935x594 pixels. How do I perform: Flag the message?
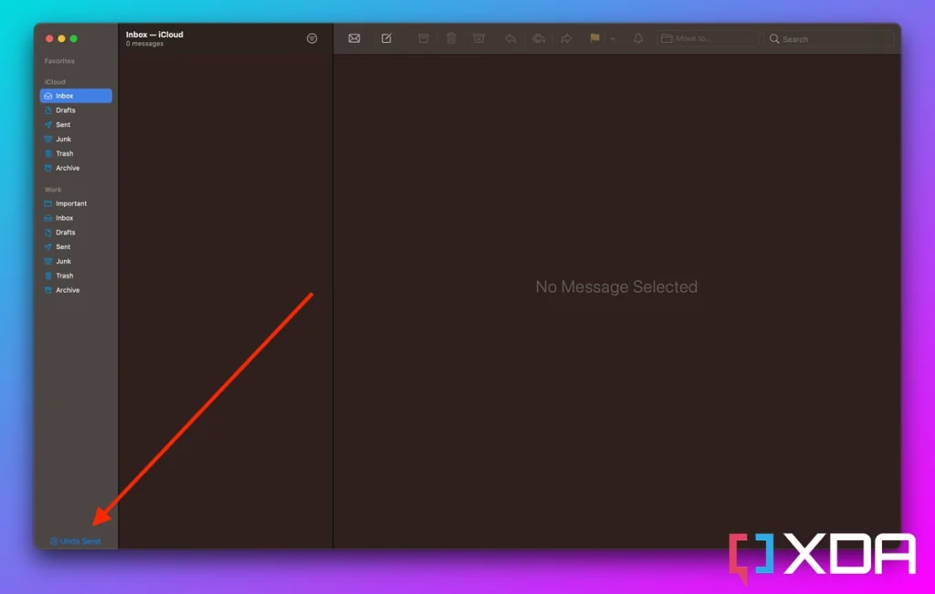coord(594,38)
